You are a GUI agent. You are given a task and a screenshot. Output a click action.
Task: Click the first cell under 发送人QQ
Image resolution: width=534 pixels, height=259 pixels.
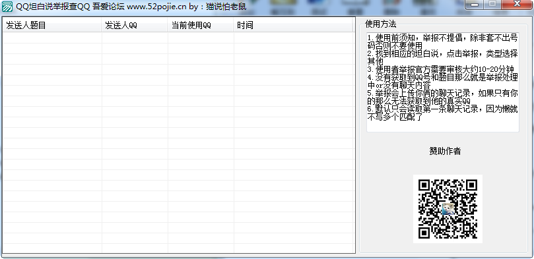pyautogui.click(x=135, y=38)
